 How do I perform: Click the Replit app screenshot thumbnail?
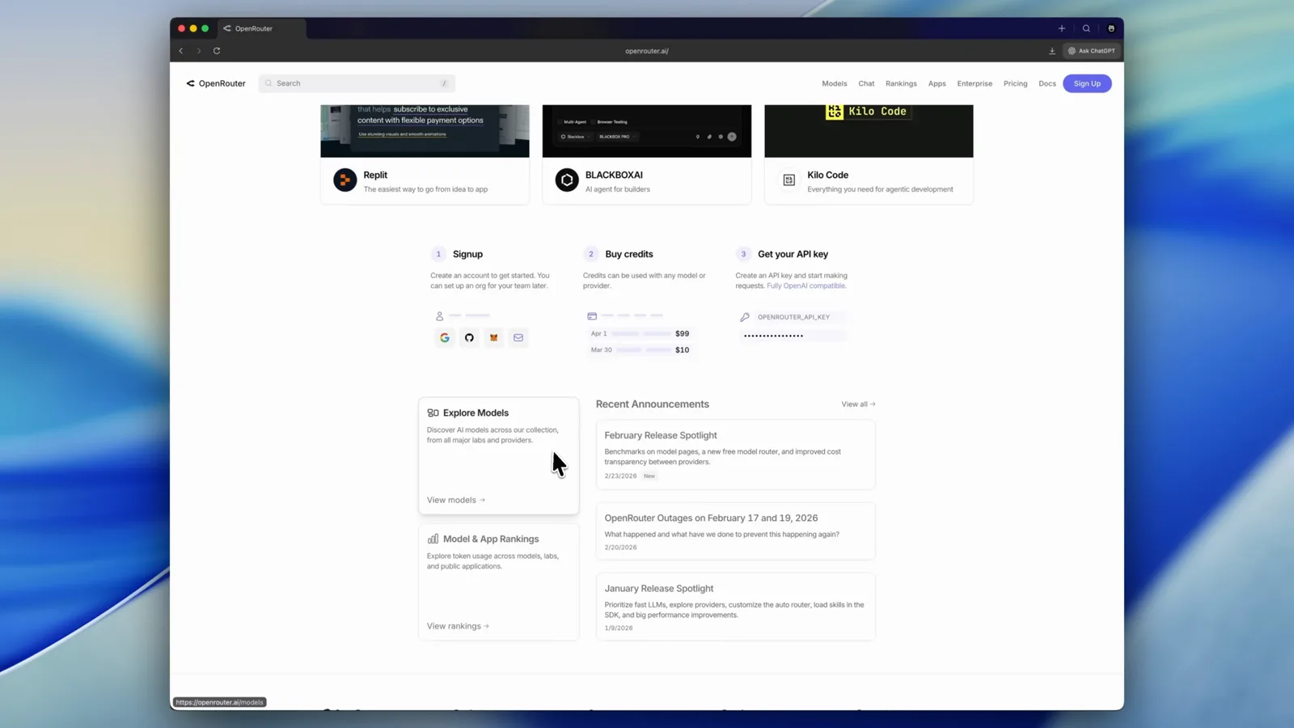click(x=425, y=131)
